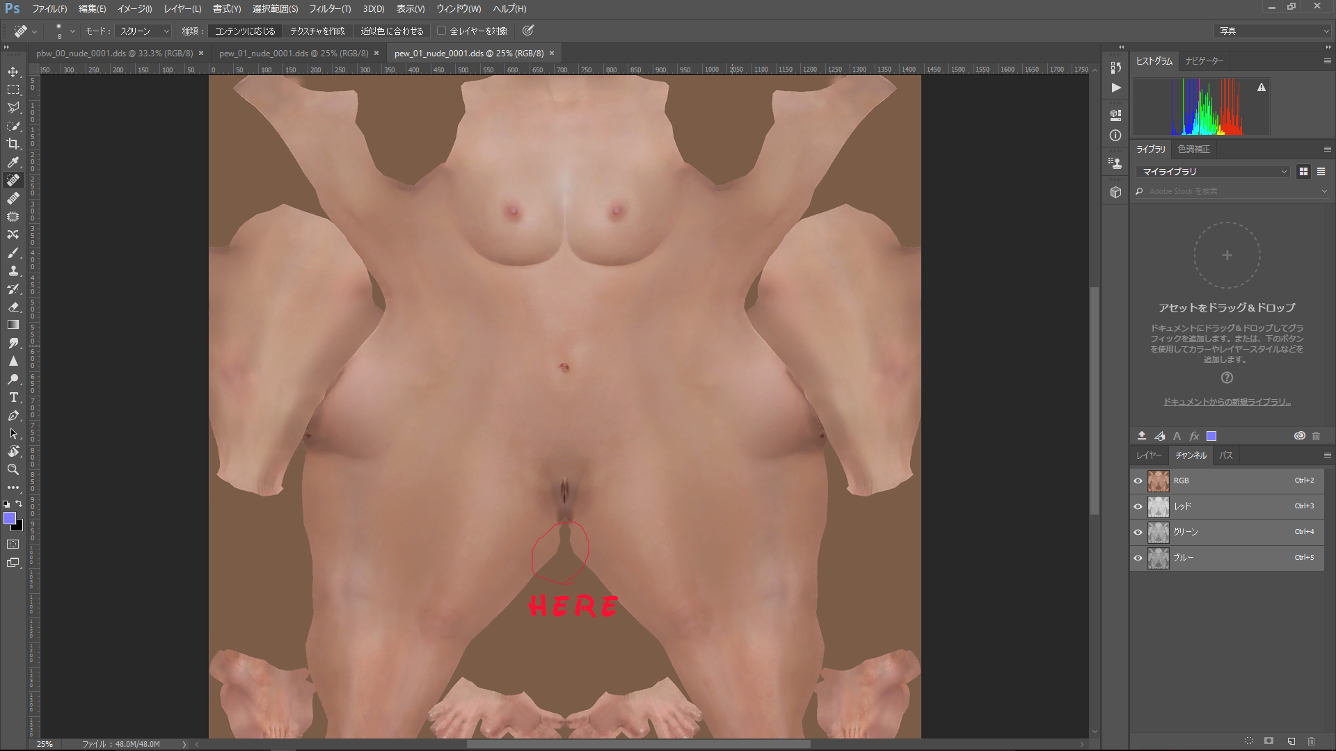Image resolution: width=1336 pixels, height=751 pixels.
Task: Select the Dodge tool
Action: [x=13, y=379]
